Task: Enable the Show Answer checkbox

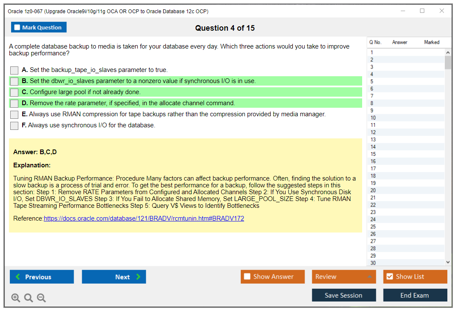Action: coord(247,276)
